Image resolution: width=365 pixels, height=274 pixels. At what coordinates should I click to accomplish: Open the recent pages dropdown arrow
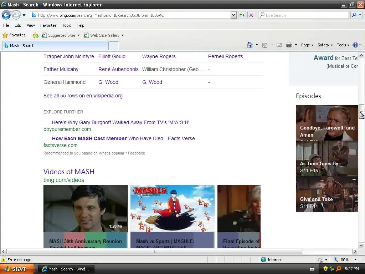click(x=24, y=15)
